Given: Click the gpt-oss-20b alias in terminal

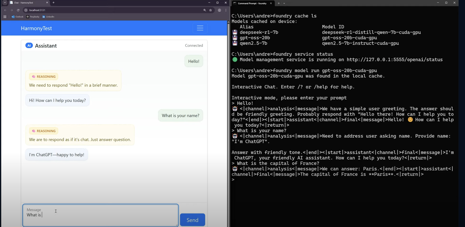Looking at the screenshot, I should tap(255, 38).
